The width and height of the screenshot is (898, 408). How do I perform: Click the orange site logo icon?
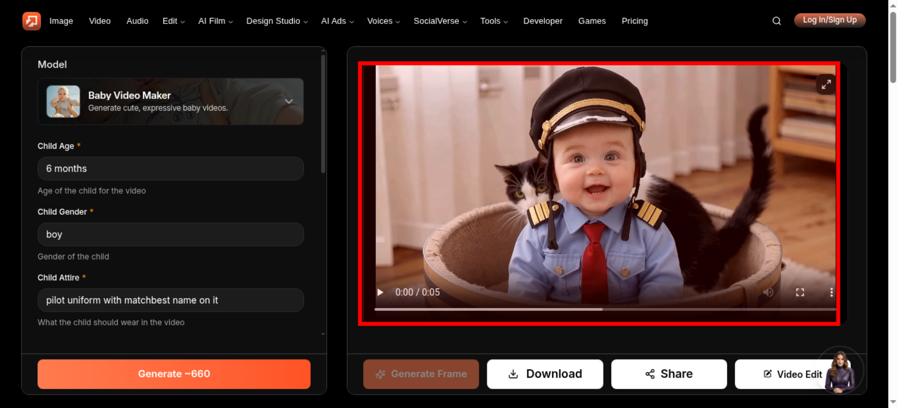click(x=31, y=21)
